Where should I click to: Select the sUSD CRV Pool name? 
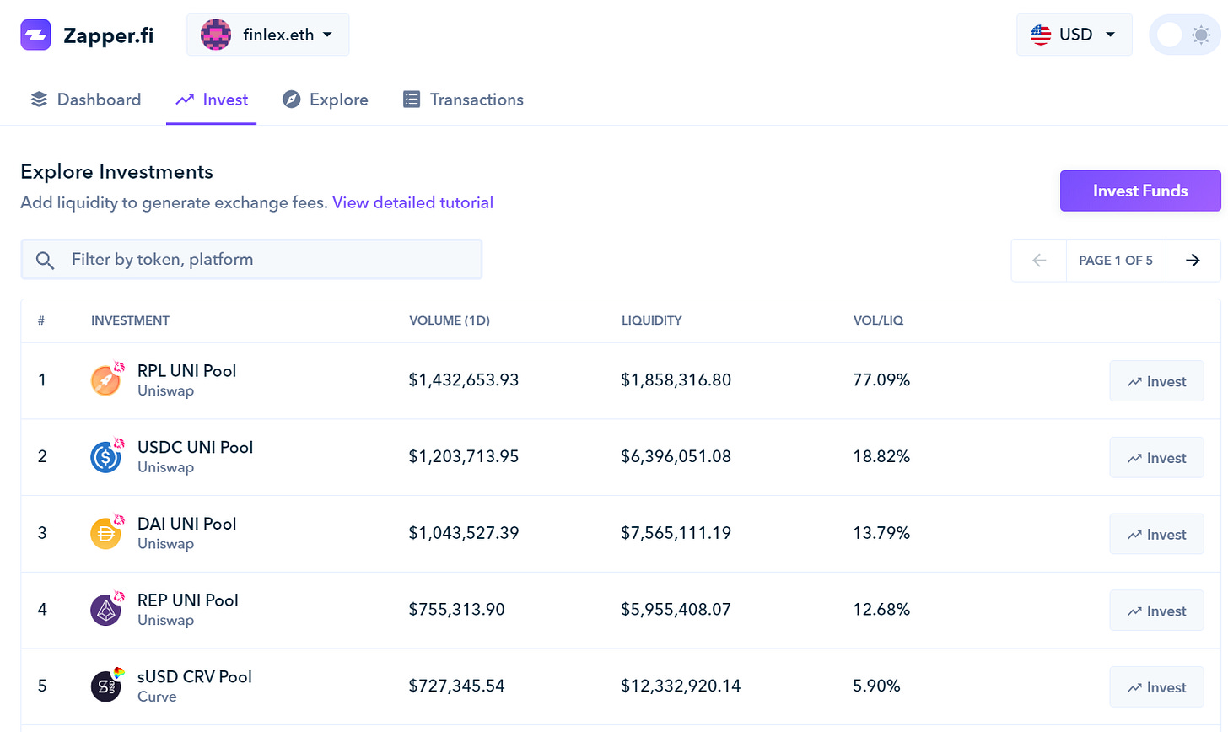pyautogui.click(x=195, y=677)
